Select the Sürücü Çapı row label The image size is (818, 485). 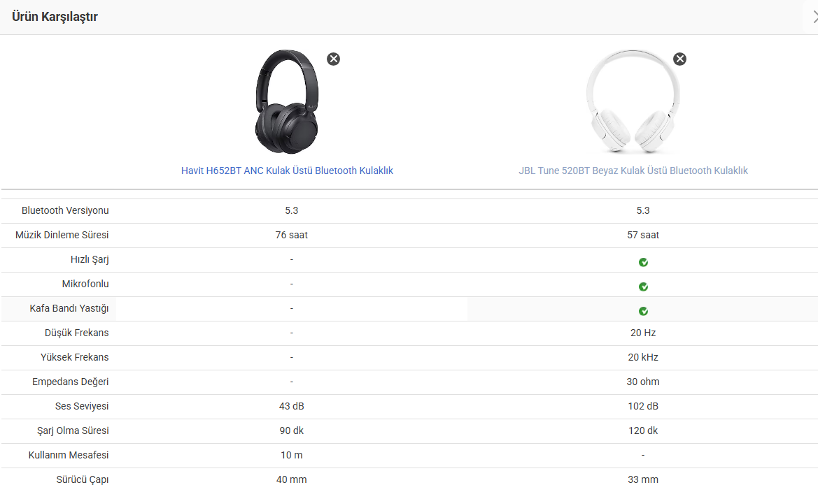pos(82,479)
